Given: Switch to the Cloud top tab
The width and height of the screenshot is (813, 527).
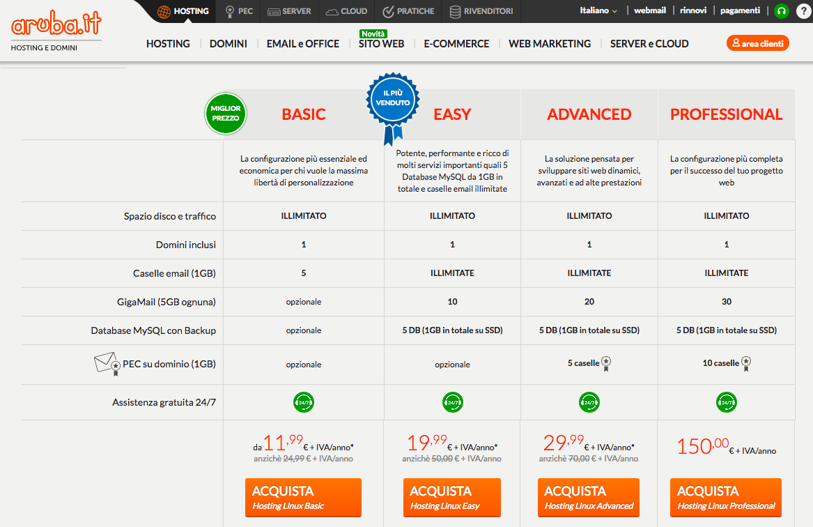Looking at the screenshot, I should pos(346,11).
